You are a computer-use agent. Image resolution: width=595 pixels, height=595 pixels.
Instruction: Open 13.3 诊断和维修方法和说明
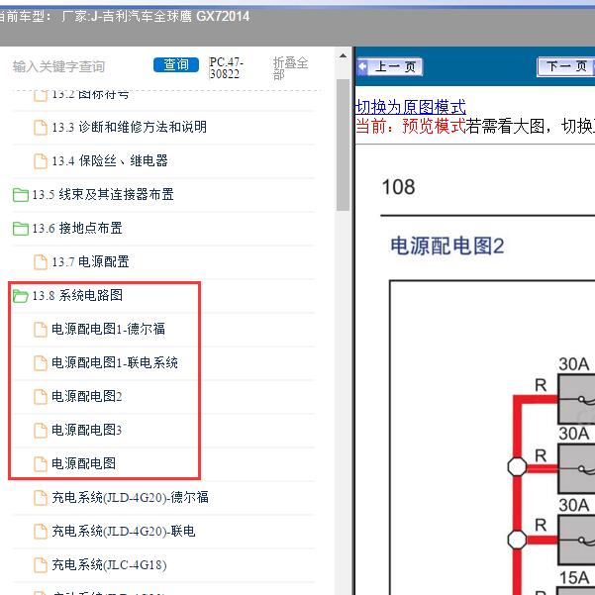[129, 127]
